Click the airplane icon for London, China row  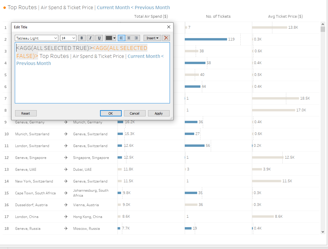pos(66,217)
